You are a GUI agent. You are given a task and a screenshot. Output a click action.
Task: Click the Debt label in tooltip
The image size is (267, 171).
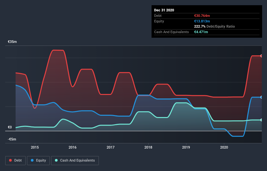click(x=158, y=16)
